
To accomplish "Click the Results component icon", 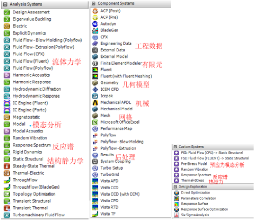I will [x=95, y=155].
